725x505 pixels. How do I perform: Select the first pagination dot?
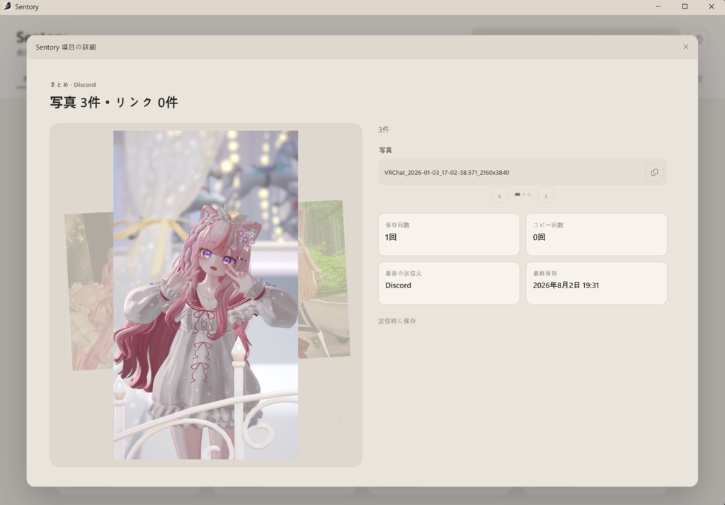(518, 194)
